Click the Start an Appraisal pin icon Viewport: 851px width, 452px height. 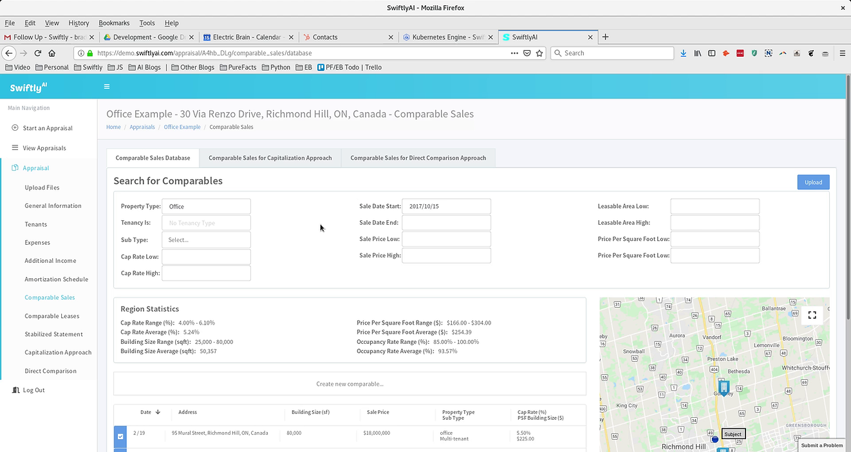click(x=14, y=127)
